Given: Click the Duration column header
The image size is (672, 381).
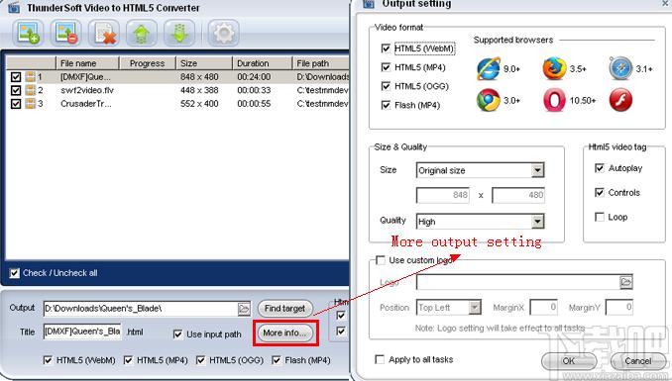Looking at the screenshot, I should (263, 63).
